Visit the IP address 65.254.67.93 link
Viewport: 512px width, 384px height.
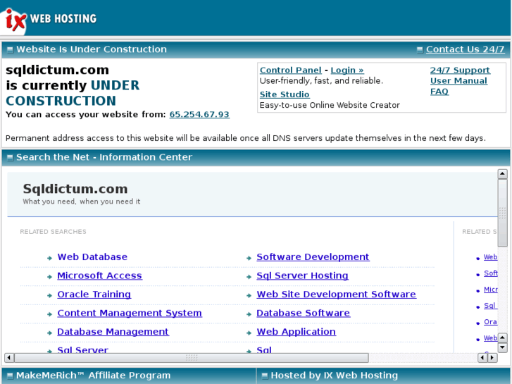coord(199,114)
